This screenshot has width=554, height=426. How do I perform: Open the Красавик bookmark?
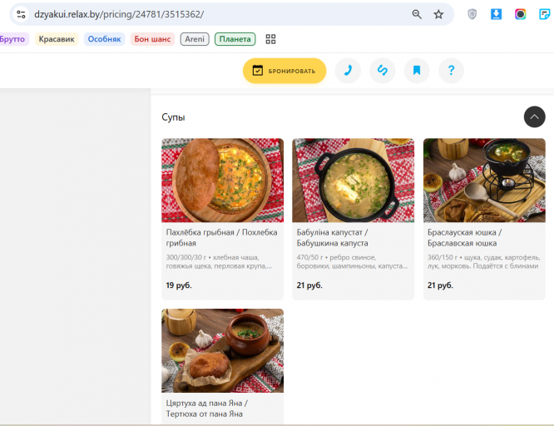pos(57,39)
